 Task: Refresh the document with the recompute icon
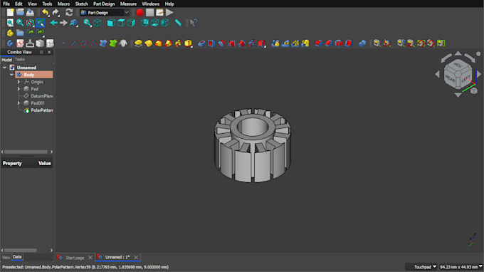point(69,13)
